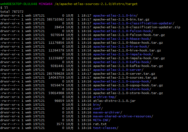Click the 'total 787272' line
The height and width of the screenshot is (132, 188).
pyautogui.click(x=12, y=12)
